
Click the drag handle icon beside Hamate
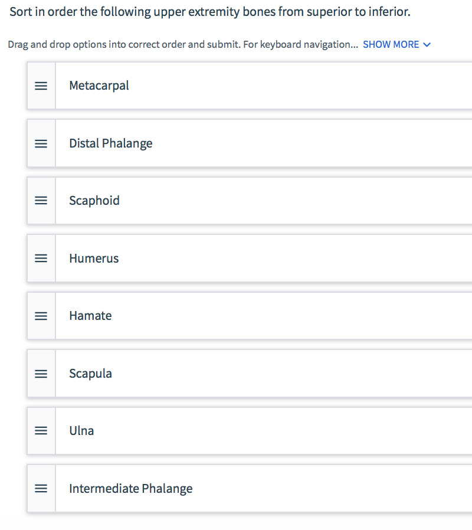41,316
